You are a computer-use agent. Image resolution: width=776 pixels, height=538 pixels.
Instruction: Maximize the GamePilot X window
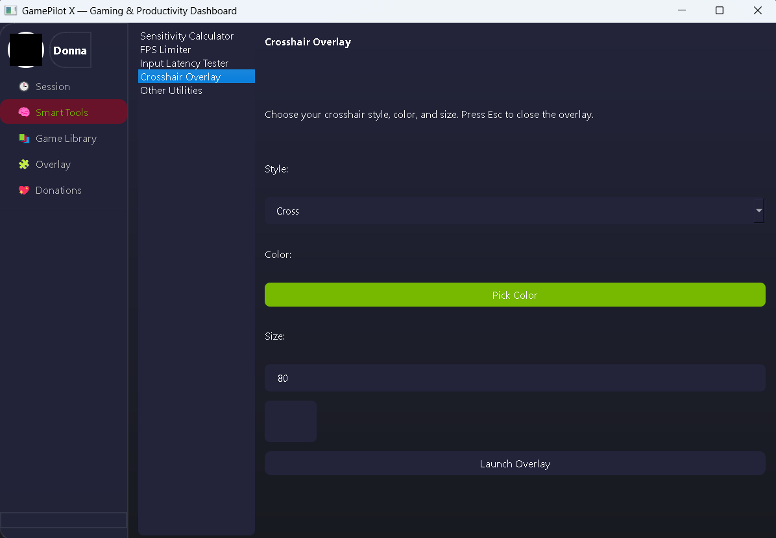coord(720,11)
